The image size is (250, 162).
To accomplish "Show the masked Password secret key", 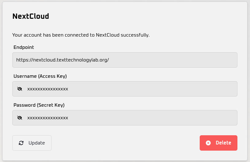I will pos(20,118).
